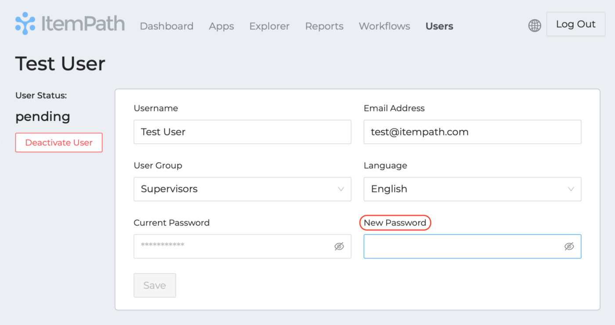Screen dimensions: 615x325
Task: Expand the User Group dropdown
Action: coord(242,189)
